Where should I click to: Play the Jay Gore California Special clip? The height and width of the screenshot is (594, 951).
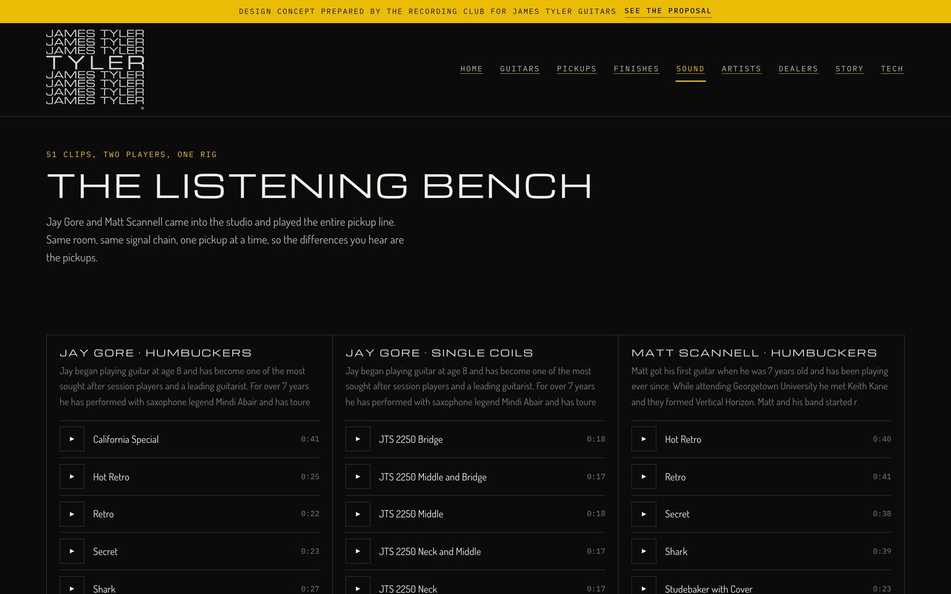pyautogui.click(x=72, y=439)
